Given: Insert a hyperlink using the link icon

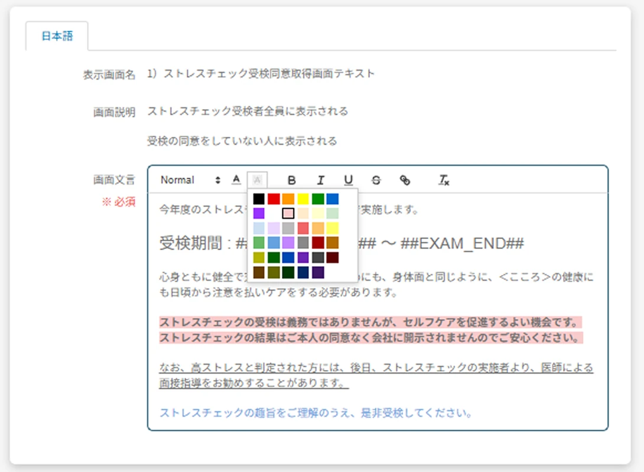Looking at the screenshot, I should 405,180.
